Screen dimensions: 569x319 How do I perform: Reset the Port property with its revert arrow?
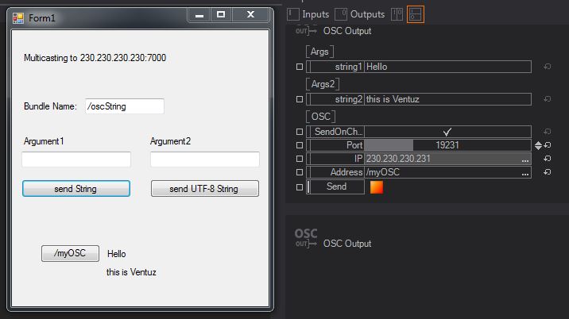(548, 145)
